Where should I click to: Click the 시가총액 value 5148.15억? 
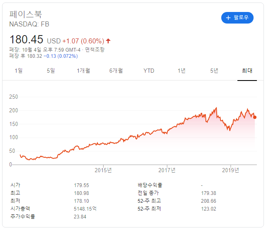point(85,209)
